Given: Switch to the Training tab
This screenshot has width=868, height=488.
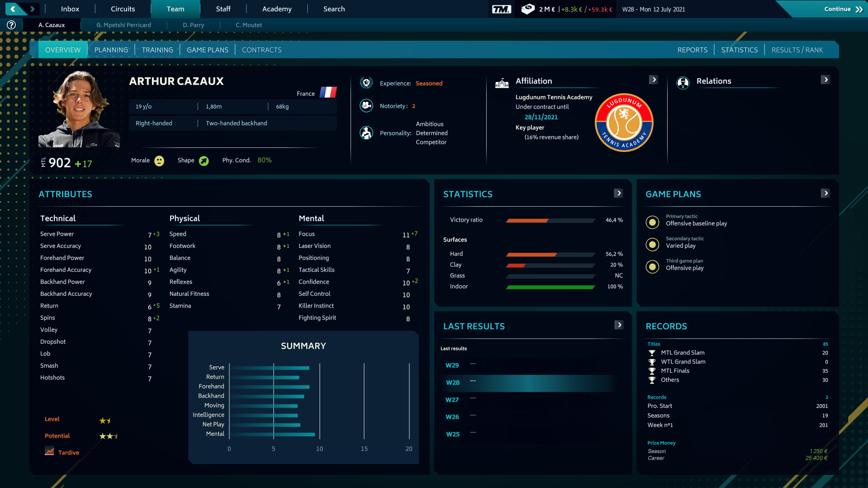Looking at the screenshot, I should click(x=157, y=50).
